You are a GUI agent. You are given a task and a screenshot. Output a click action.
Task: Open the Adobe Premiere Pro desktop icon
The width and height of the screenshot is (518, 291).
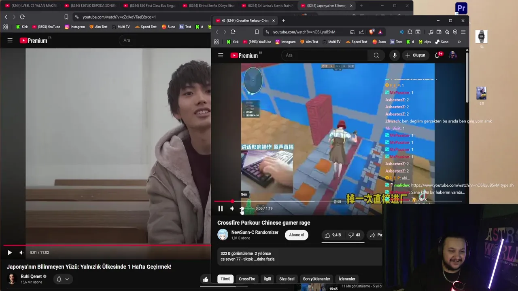[x=461, y=8]
